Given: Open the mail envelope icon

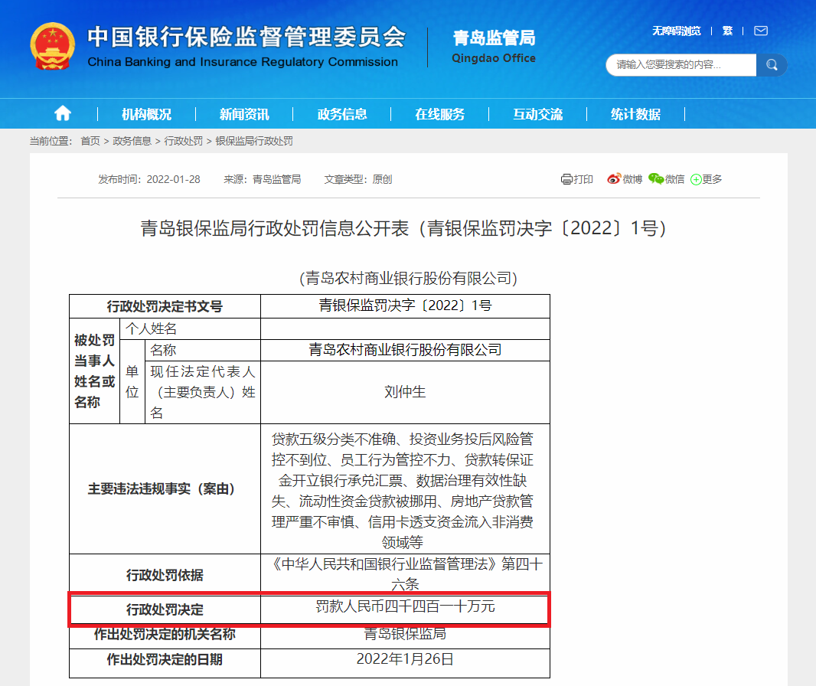Looking at the screenshot, I should pyautogui.click(x=761, y=31).
